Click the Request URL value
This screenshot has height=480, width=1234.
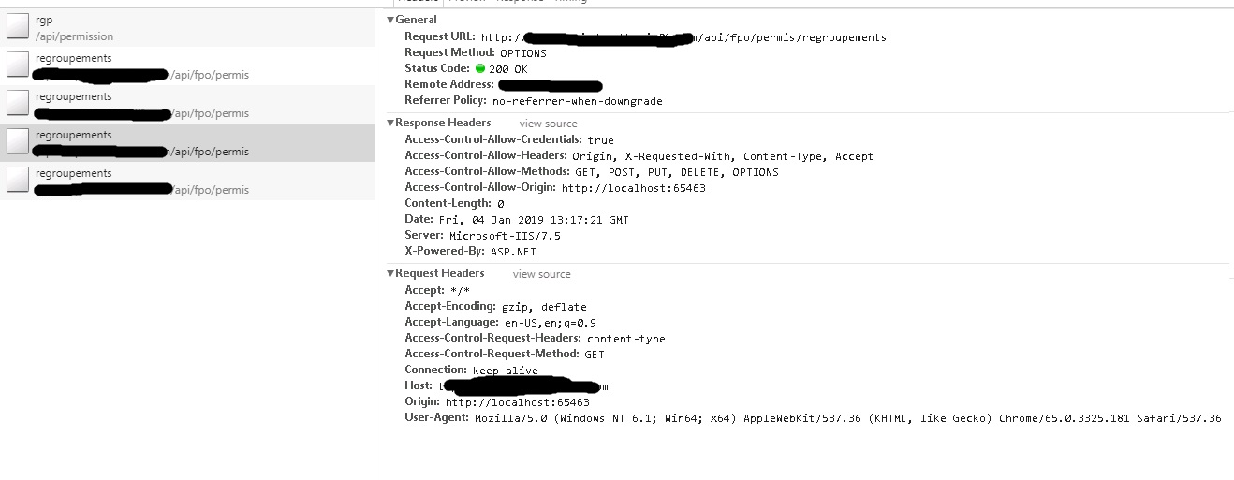(x=683, y=37)
